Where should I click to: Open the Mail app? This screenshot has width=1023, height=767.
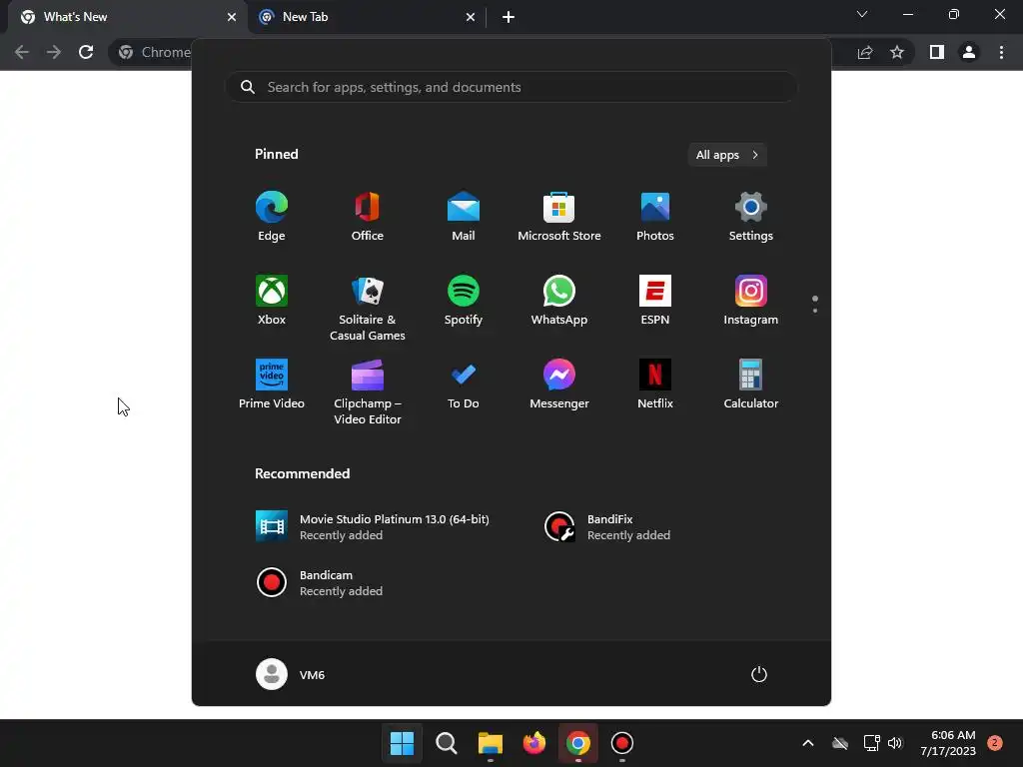[x=464, y=217]
